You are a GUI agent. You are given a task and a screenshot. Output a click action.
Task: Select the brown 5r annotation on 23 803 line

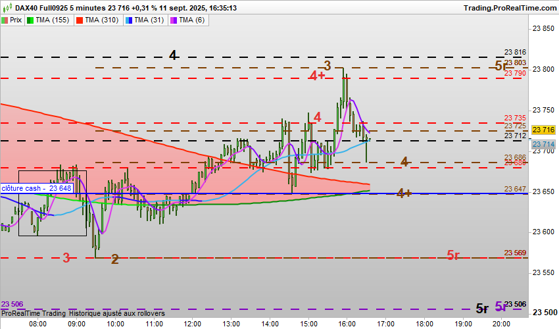click(x=500, y=66)
